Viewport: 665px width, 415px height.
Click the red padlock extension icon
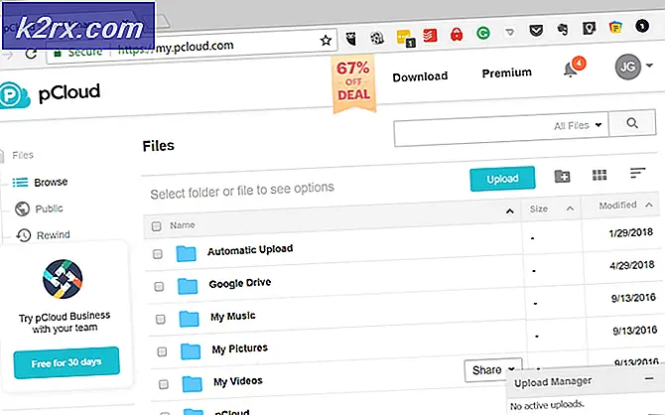457,34
